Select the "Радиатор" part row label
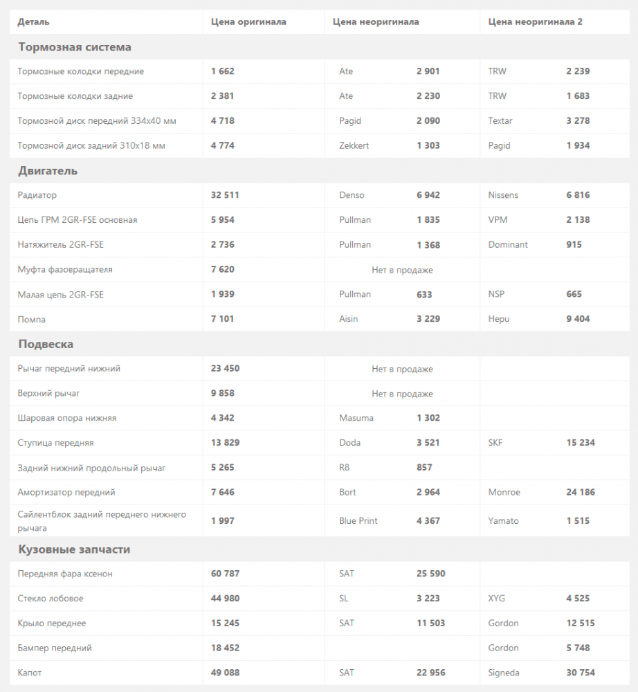638x692 pixels. [37, 195]
